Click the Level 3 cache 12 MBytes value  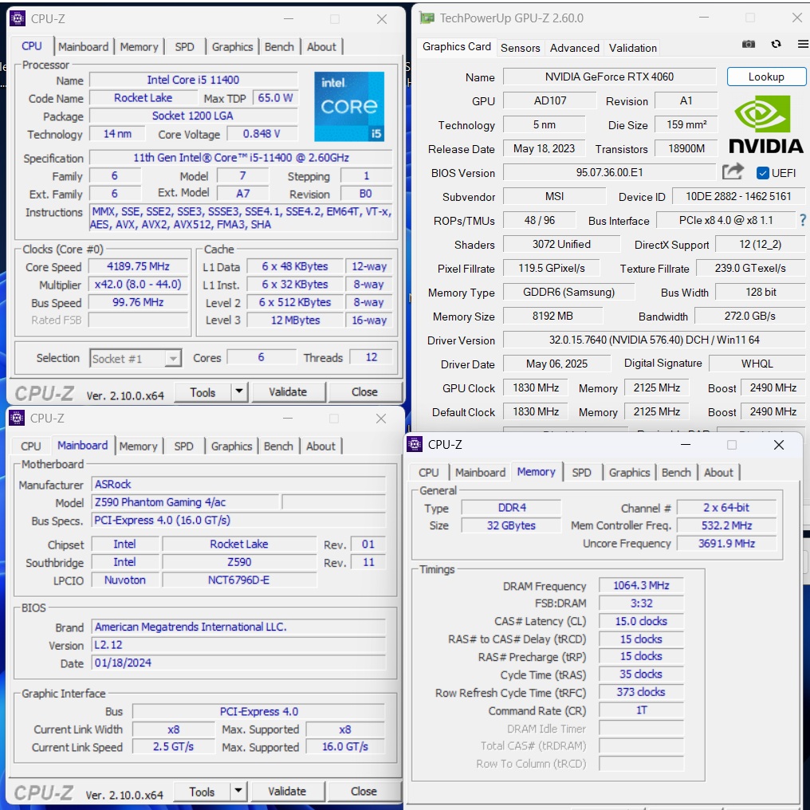[296, 320]
